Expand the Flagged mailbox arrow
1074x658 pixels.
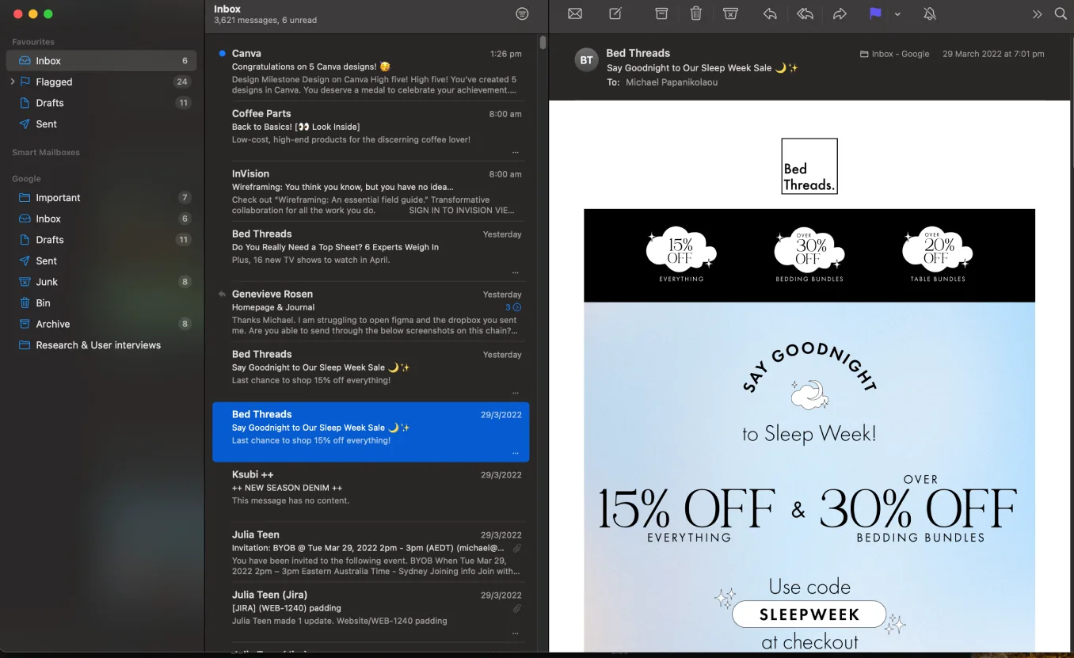(x=13, y=82)
